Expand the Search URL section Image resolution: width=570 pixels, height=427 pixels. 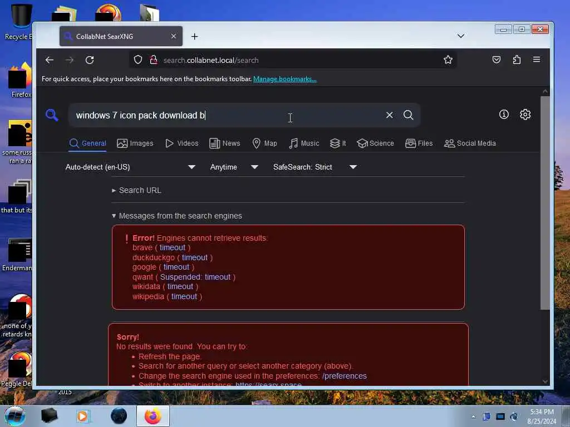click(x=137, y=190)
